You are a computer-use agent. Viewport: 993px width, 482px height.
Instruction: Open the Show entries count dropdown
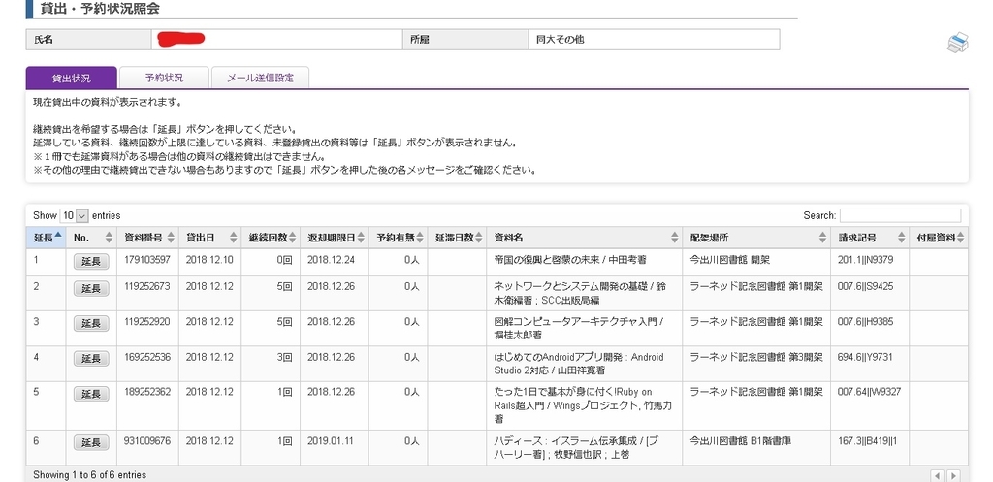coord(74,216)
